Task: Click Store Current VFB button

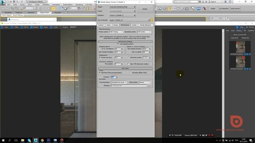Action: click(x=240, y=35)
